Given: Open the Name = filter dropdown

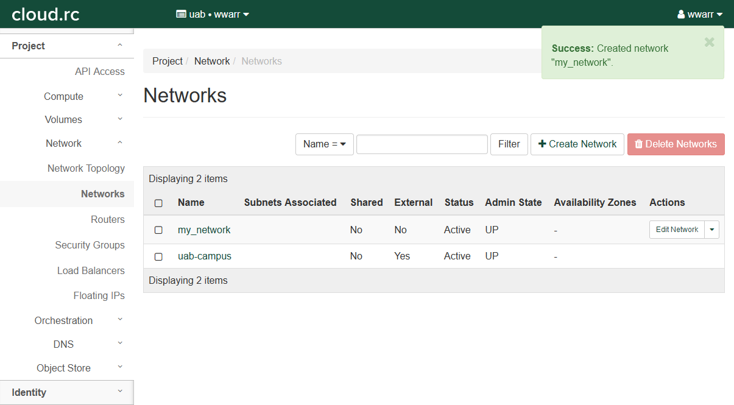Looking at the screenshot, I should point(324,144).
